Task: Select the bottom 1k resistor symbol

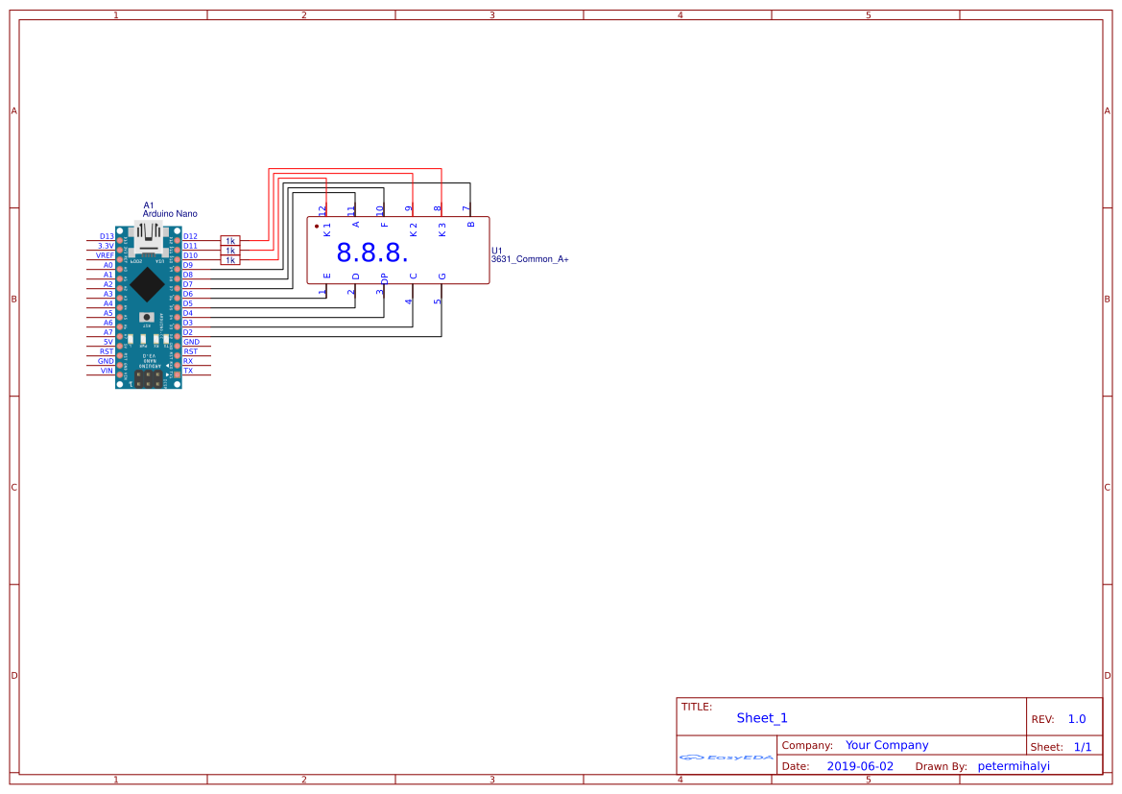Action: click(x=230, y=257)
